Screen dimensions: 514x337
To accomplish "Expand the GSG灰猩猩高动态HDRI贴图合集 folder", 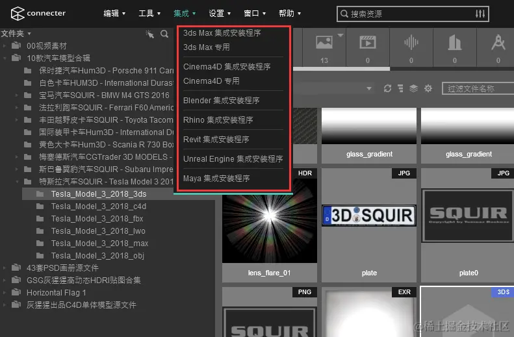I will click(x=5, y=281).
